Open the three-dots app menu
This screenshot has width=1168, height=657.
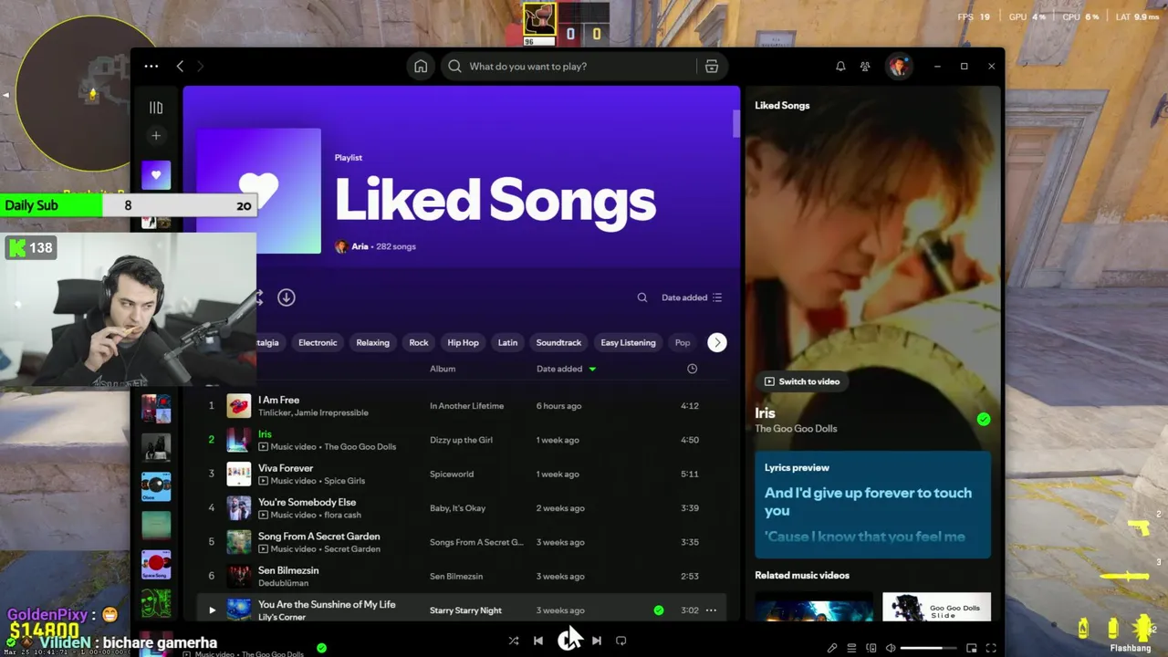pyautogui.click(x=151, y=67)
